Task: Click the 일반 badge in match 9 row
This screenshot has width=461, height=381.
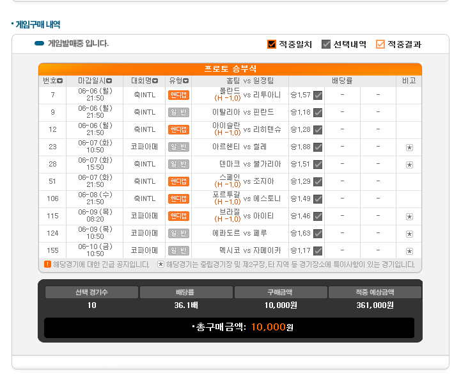Action: click(x=178, y=112)
